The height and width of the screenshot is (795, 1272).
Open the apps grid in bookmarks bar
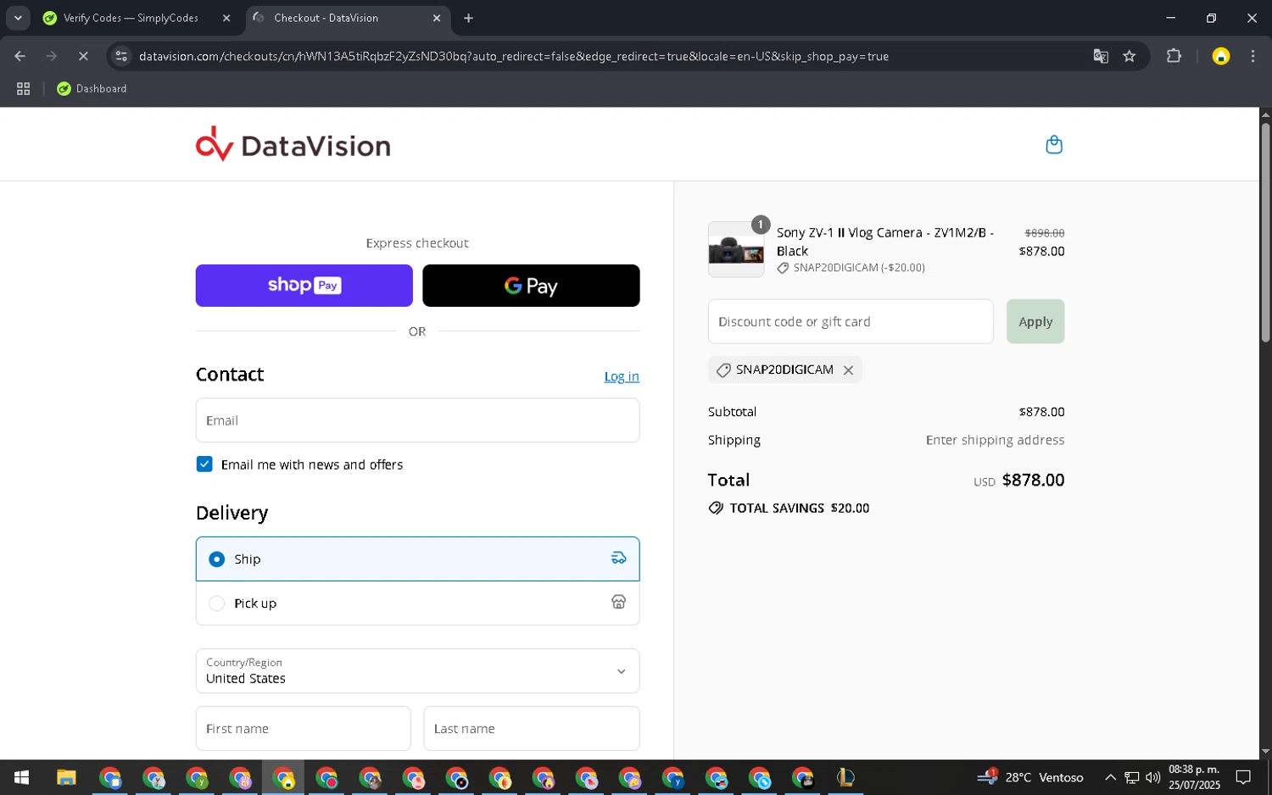24,89
